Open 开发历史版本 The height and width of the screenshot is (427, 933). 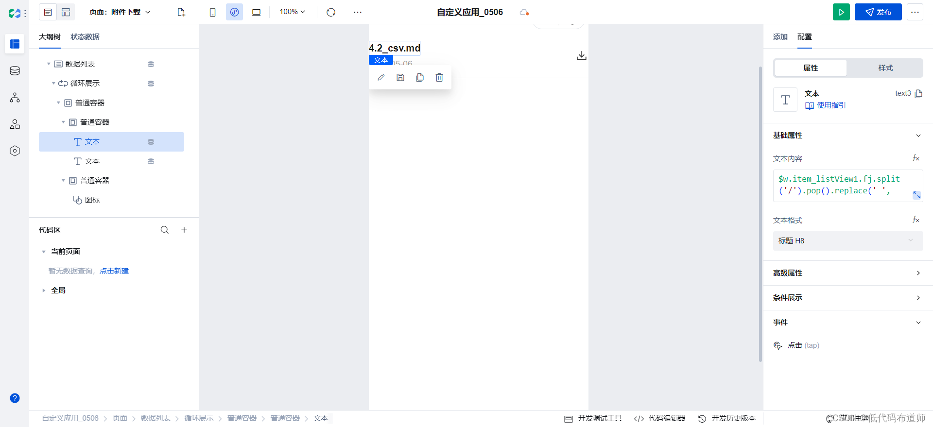point(727,418)
